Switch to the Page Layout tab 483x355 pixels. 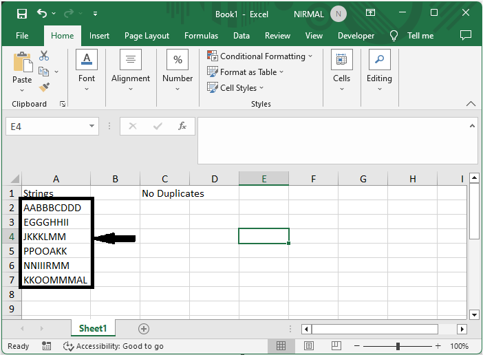[x=147, y=36]
